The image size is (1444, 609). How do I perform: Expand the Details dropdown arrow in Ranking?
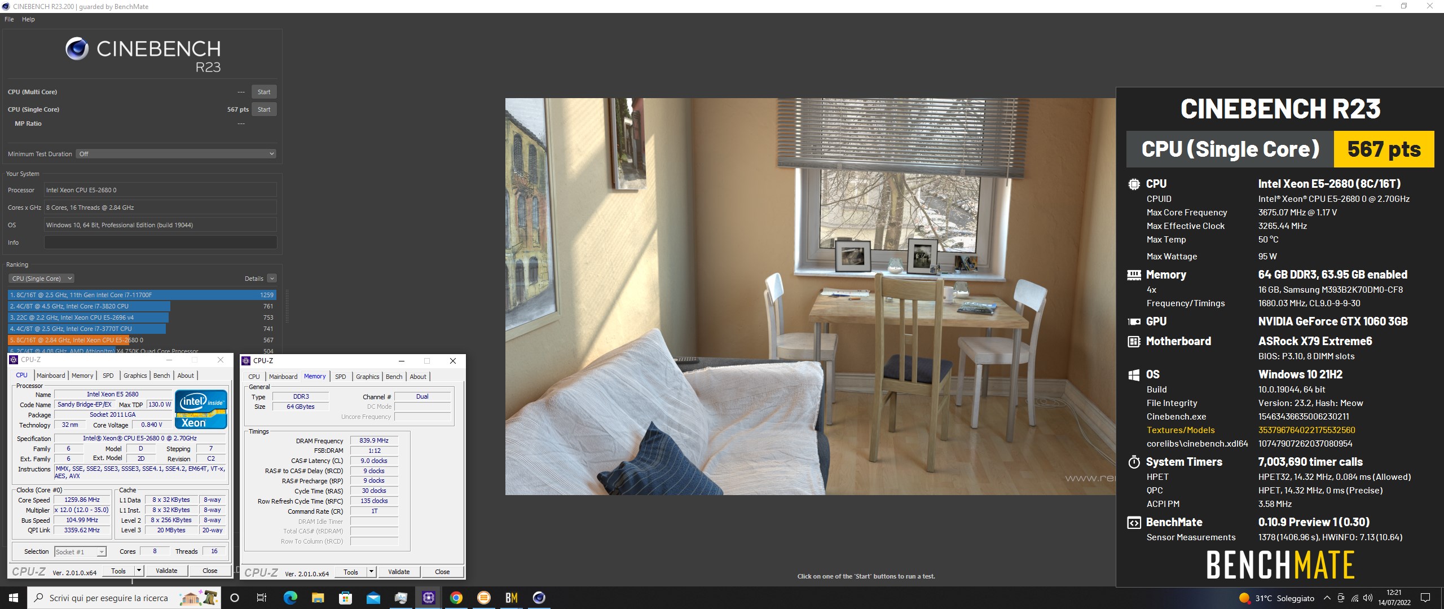click(x=272, y=279)
